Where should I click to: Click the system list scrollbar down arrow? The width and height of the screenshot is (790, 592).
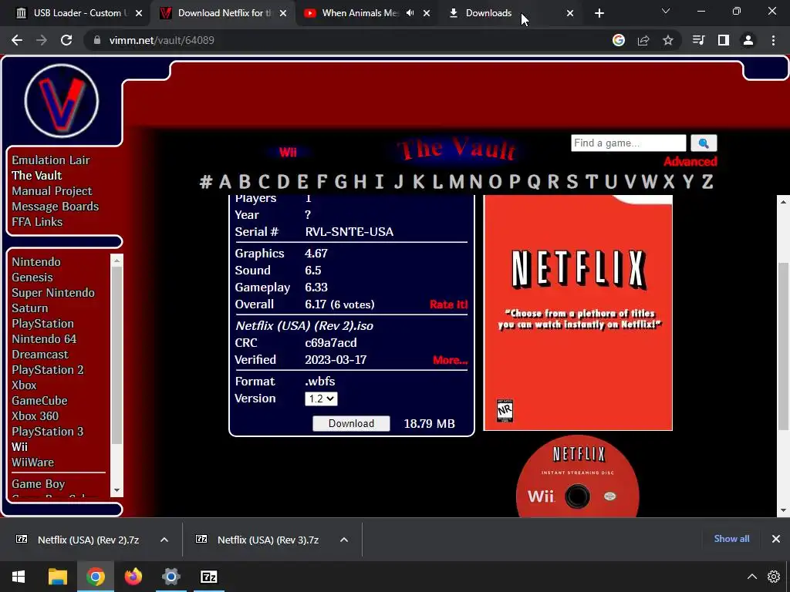[117, 489]
